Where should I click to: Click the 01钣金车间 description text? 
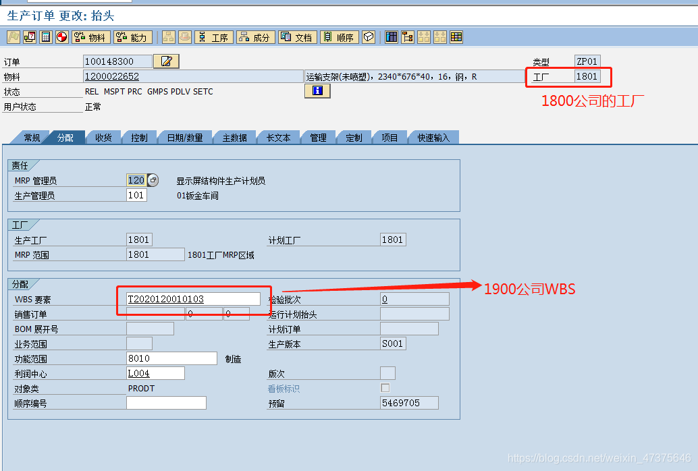pyautogui.click(x=198, y=196)
